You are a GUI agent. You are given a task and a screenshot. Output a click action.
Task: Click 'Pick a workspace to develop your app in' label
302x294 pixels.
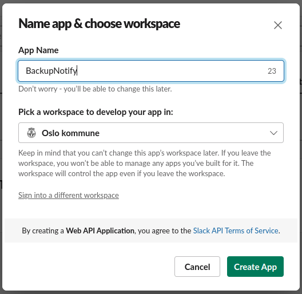tap(96, 112)
